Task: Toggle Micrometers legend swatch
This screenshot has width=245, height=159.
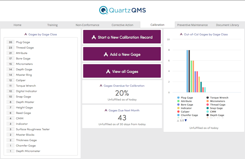Action: pos(207,101)
